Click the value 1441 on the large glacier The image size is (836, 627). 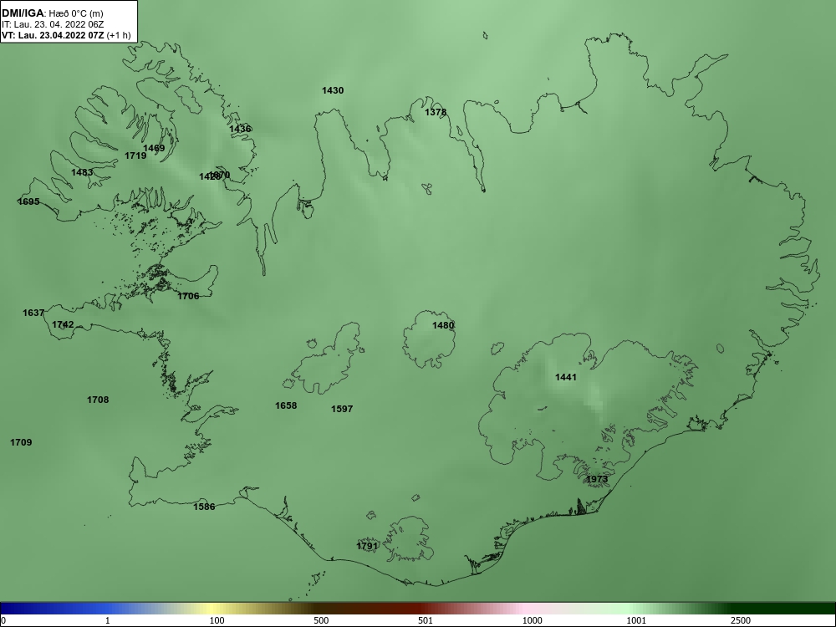[x=566, y=377]
